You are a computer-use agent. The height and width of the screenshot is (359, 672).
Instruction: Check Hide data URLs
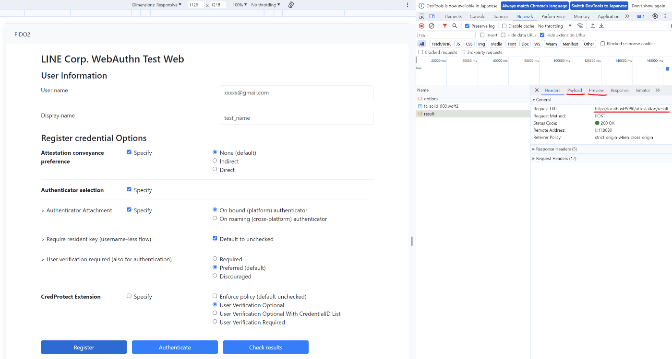(x=503, y=35)
